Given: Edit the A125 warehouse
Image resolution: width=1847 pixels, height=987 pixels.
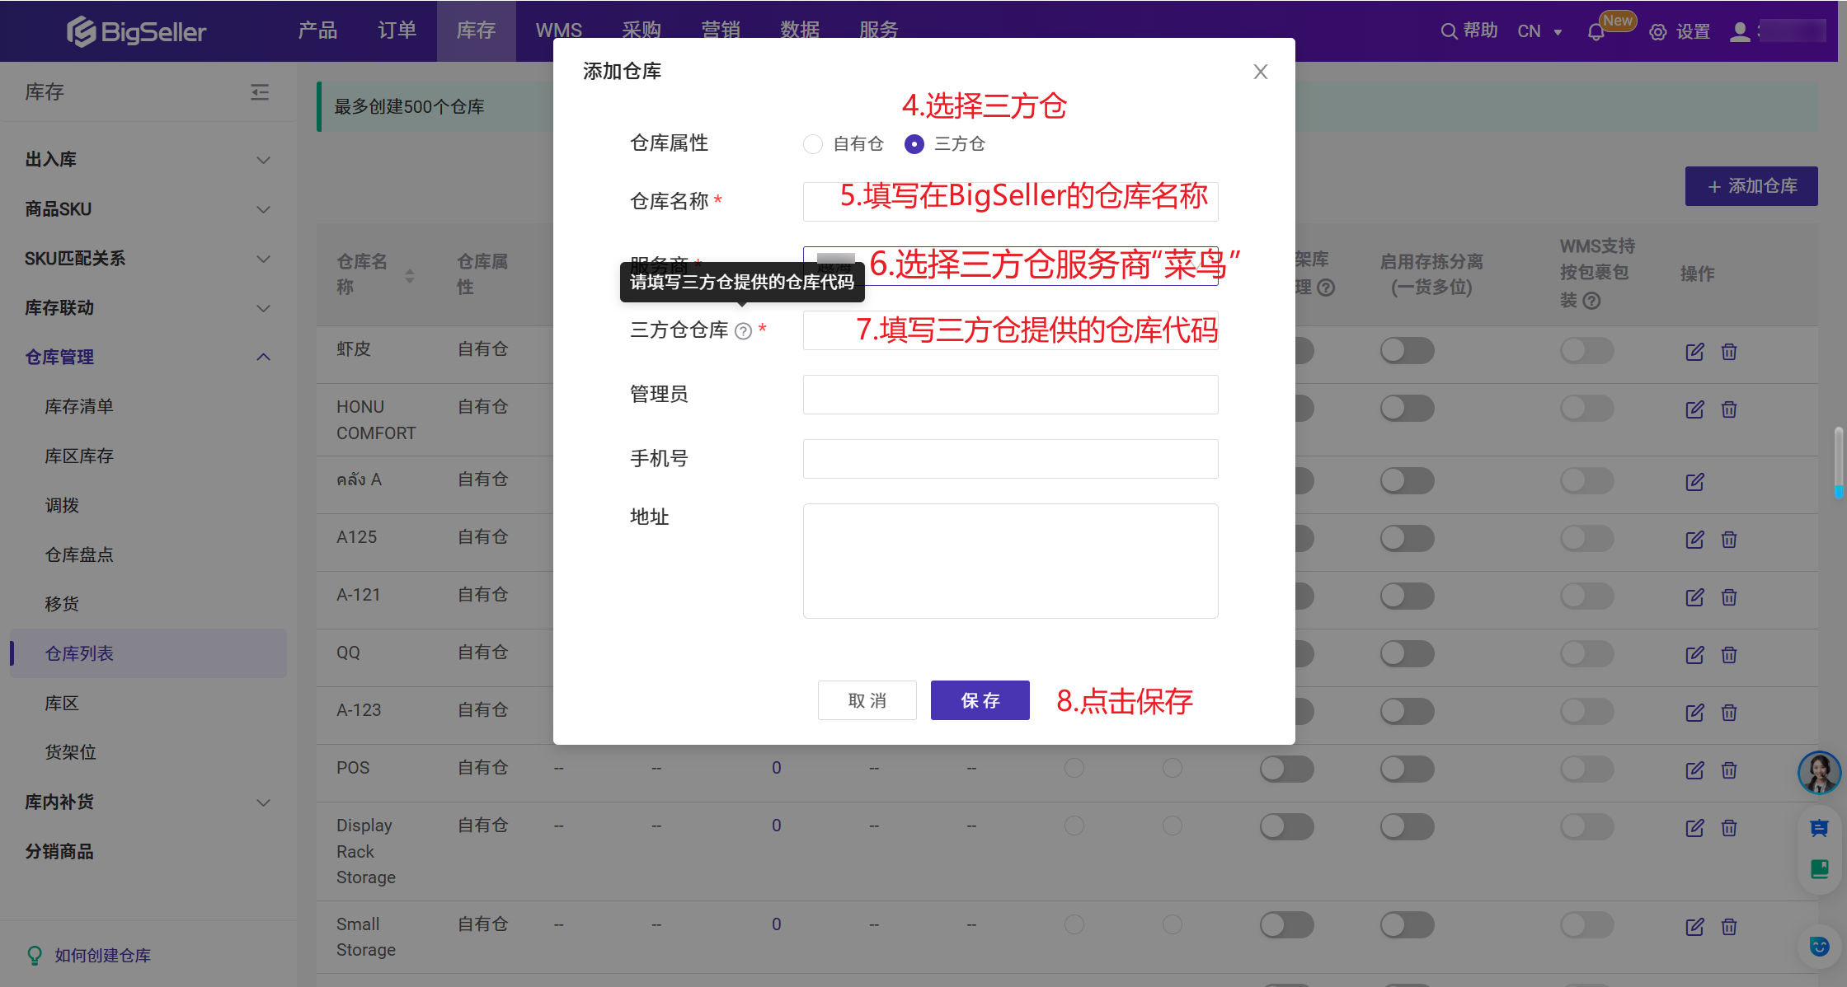Looking at the screenshot, I should pyautogui.click(x=1694, y=540).
